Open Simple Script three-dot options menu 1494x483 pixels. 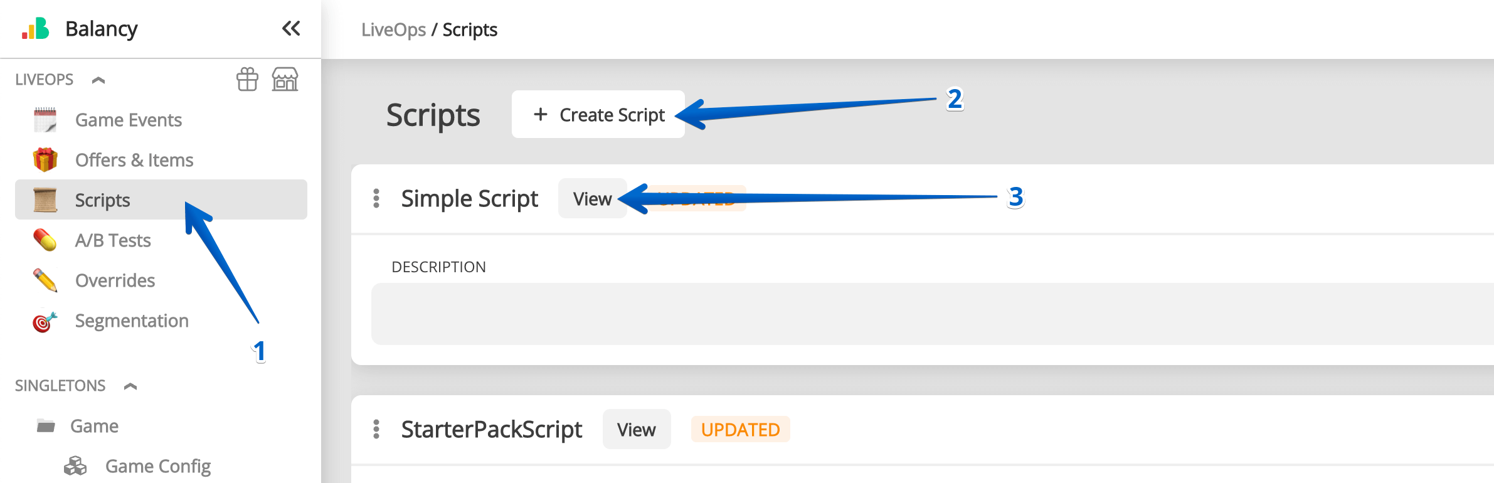(x=376, y=198)
